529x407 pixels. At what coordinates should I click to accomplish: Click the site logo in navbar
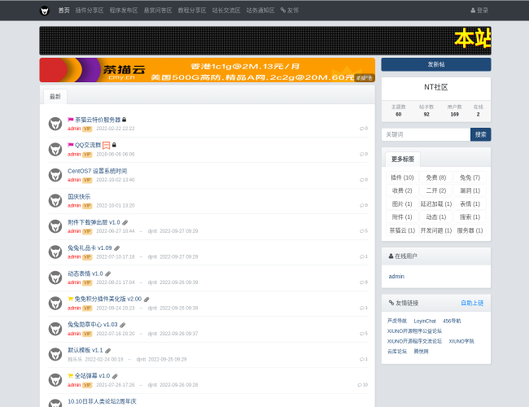pyautogui.click(x=45, y=11)
